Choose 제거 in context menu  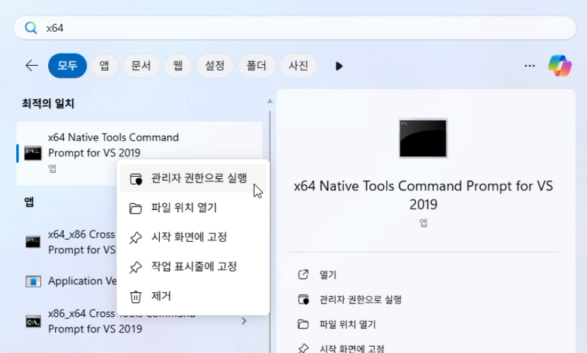click(193, 296)
